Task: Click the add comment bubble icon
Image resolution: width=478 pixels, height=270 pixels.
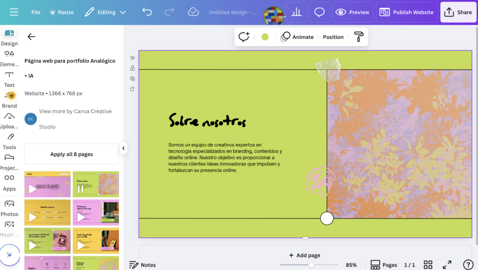Action: point(244,37)
